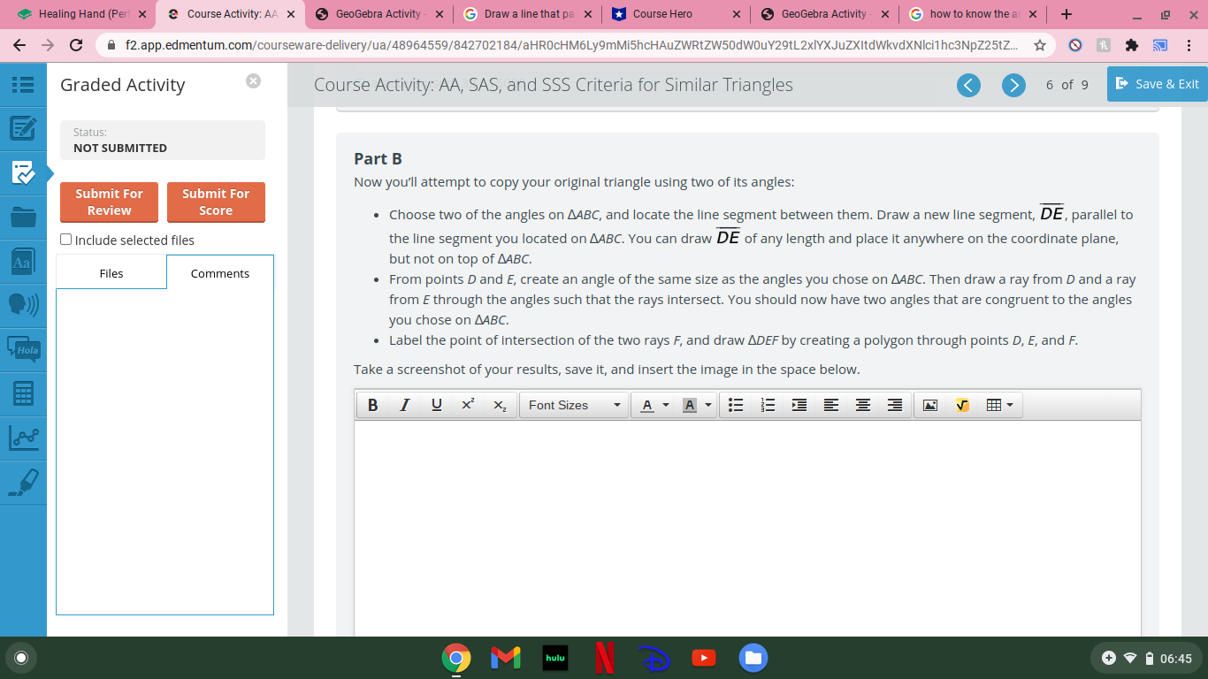Select the highlighter tool in the sidebar

click(x=23, y=482)
